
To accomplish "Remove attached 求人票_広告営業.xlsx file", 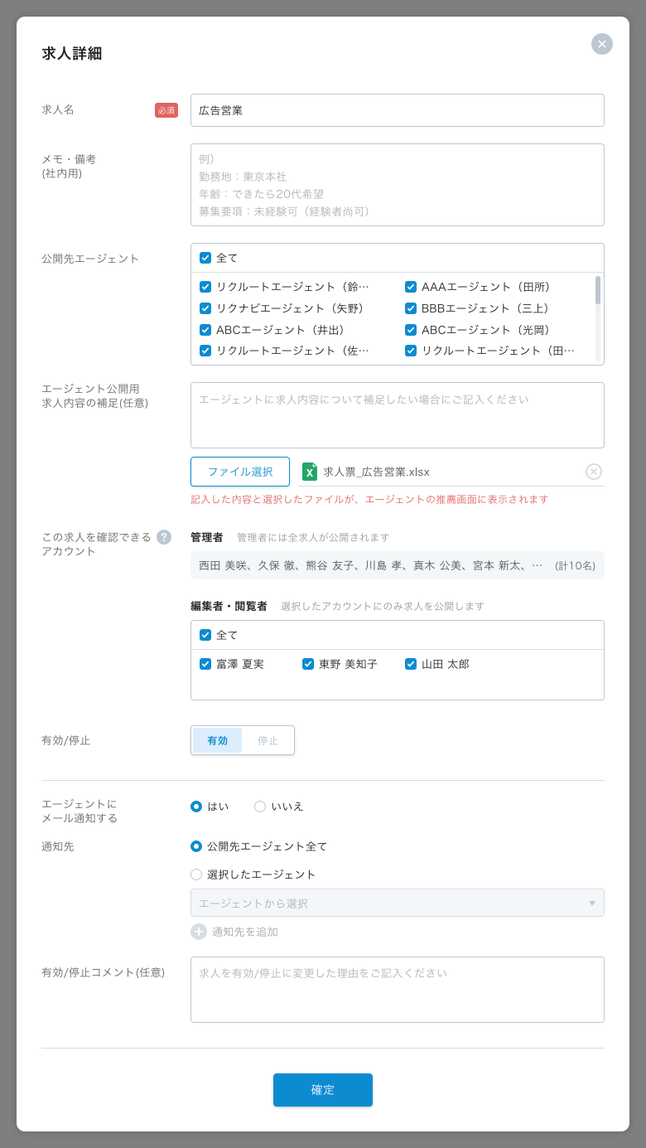I will (x=594, y=472).
